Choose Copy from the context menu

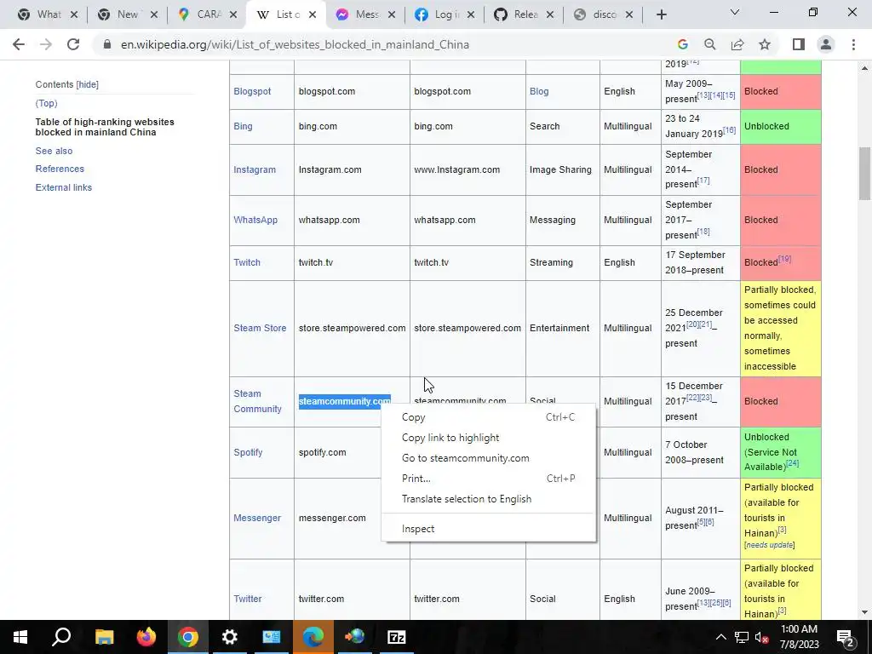click(488, 417)
